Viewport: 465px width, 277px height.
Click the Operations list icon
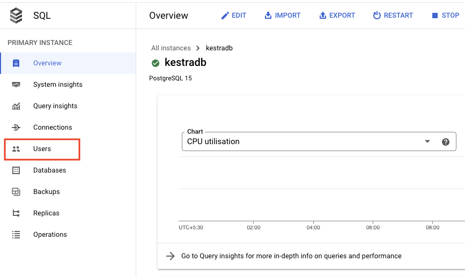tap(16, 235)
